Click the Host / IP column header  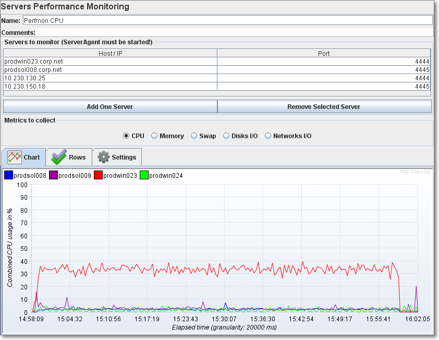111,53
